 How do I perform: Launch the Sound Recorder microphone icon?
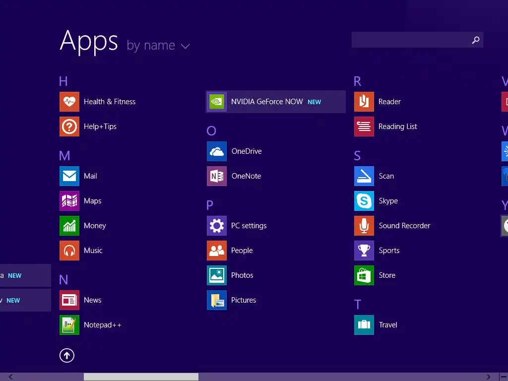pos(364,226)
